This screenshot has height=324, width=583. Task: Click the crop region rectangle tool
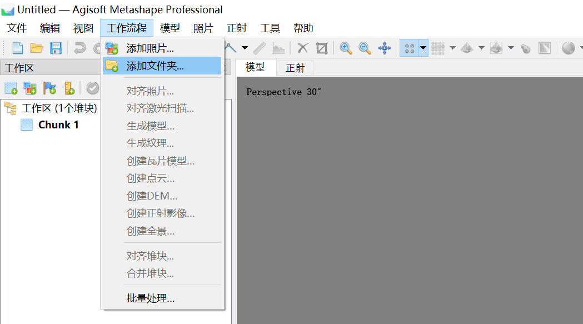(x=321, y=48)
